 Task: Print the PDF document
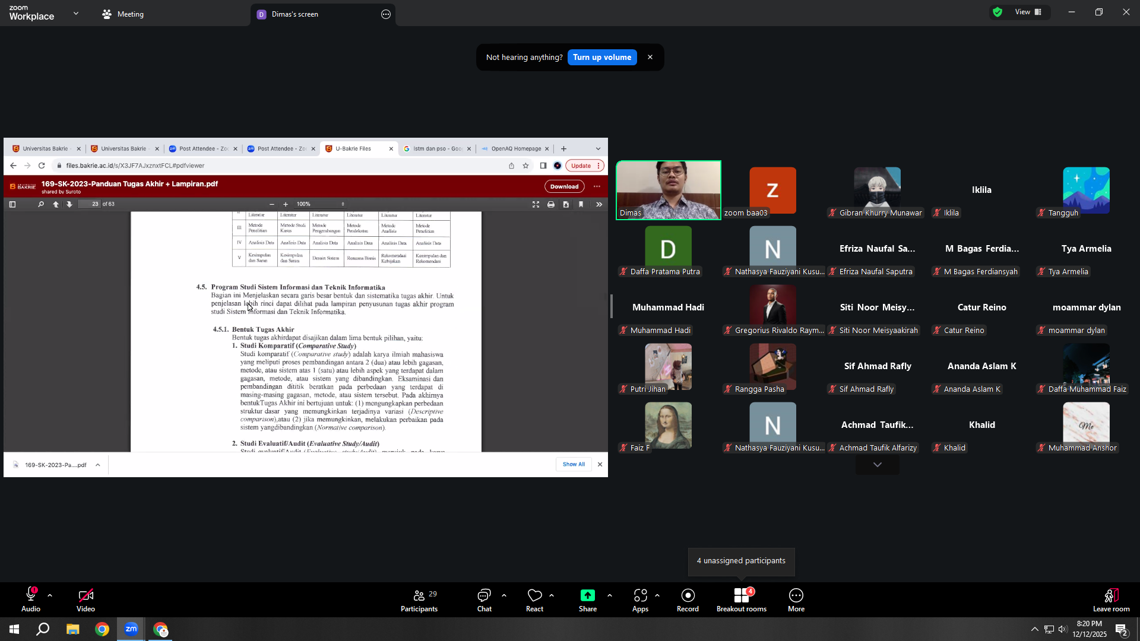tap(551, 204)
